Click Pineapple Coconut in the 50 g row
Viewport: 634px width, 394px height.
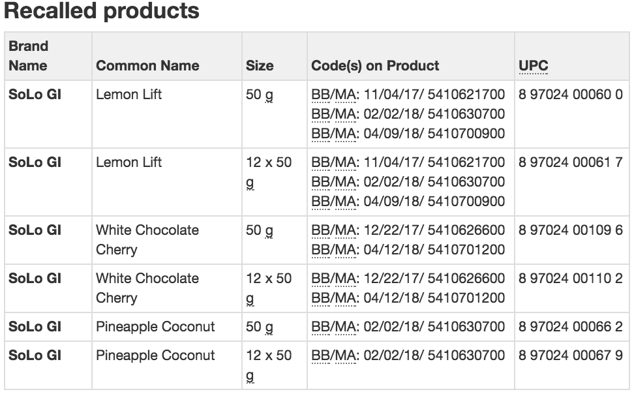point(155,327)
